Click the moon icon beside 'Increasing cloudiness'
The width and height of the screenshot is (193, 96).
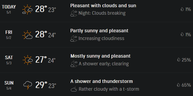pyautogui.click(x=74, y=39)
